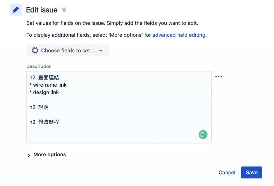Click the chevron on Choose fields button
Image resolution: width=274 pixels, height=186 pixels.
(101, 51)
